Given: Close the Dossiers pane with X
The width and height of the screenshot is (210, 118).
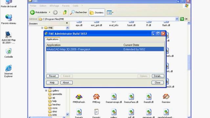Looking at the screenshot, I should (67, 23).
